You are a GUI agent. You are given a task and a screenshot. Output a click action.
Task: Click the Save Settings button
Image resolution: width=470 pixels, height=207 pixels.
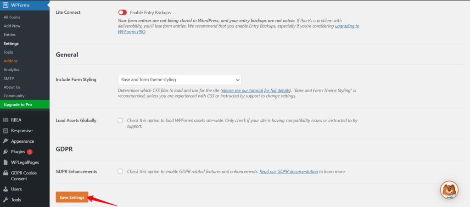tap(72, 197)
